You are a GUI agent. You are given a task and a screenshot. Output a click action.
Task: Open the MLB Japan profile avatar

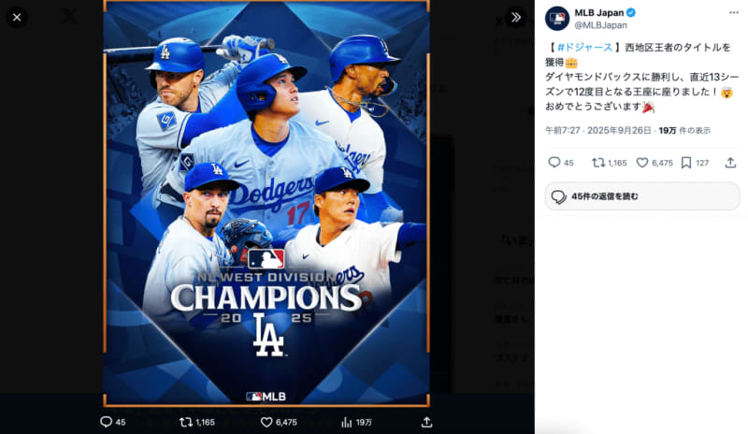[x=557, y=18]
